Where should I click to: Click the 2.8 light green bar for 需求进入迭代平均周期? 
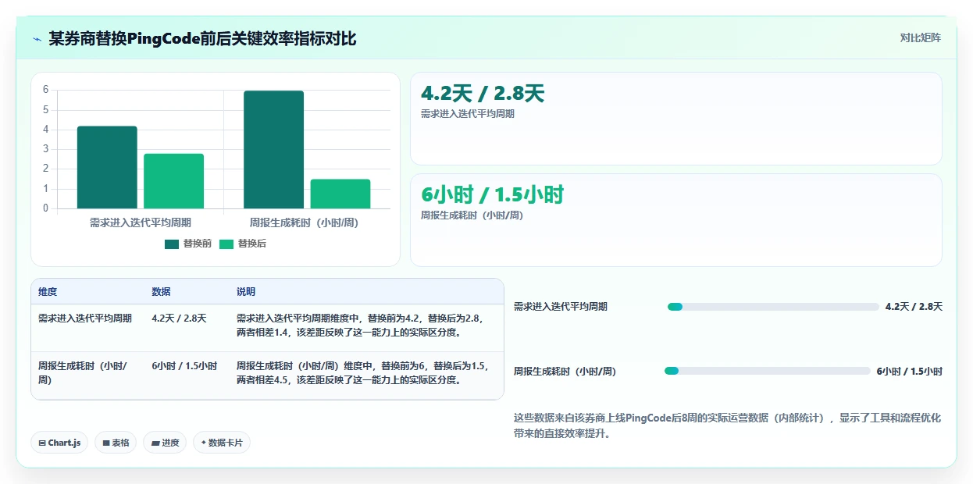[x=173, y=181]
